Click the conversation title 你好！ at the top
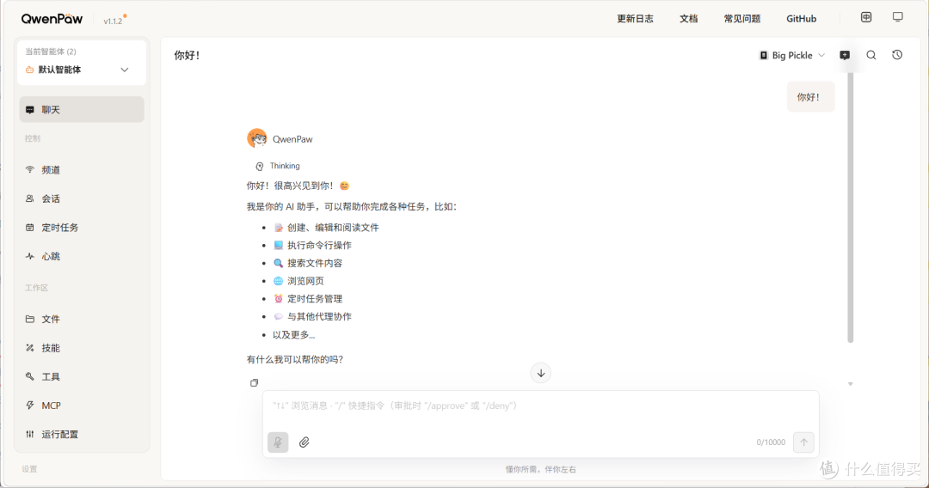This screenshot has height=488, width=929. (188, 56)
